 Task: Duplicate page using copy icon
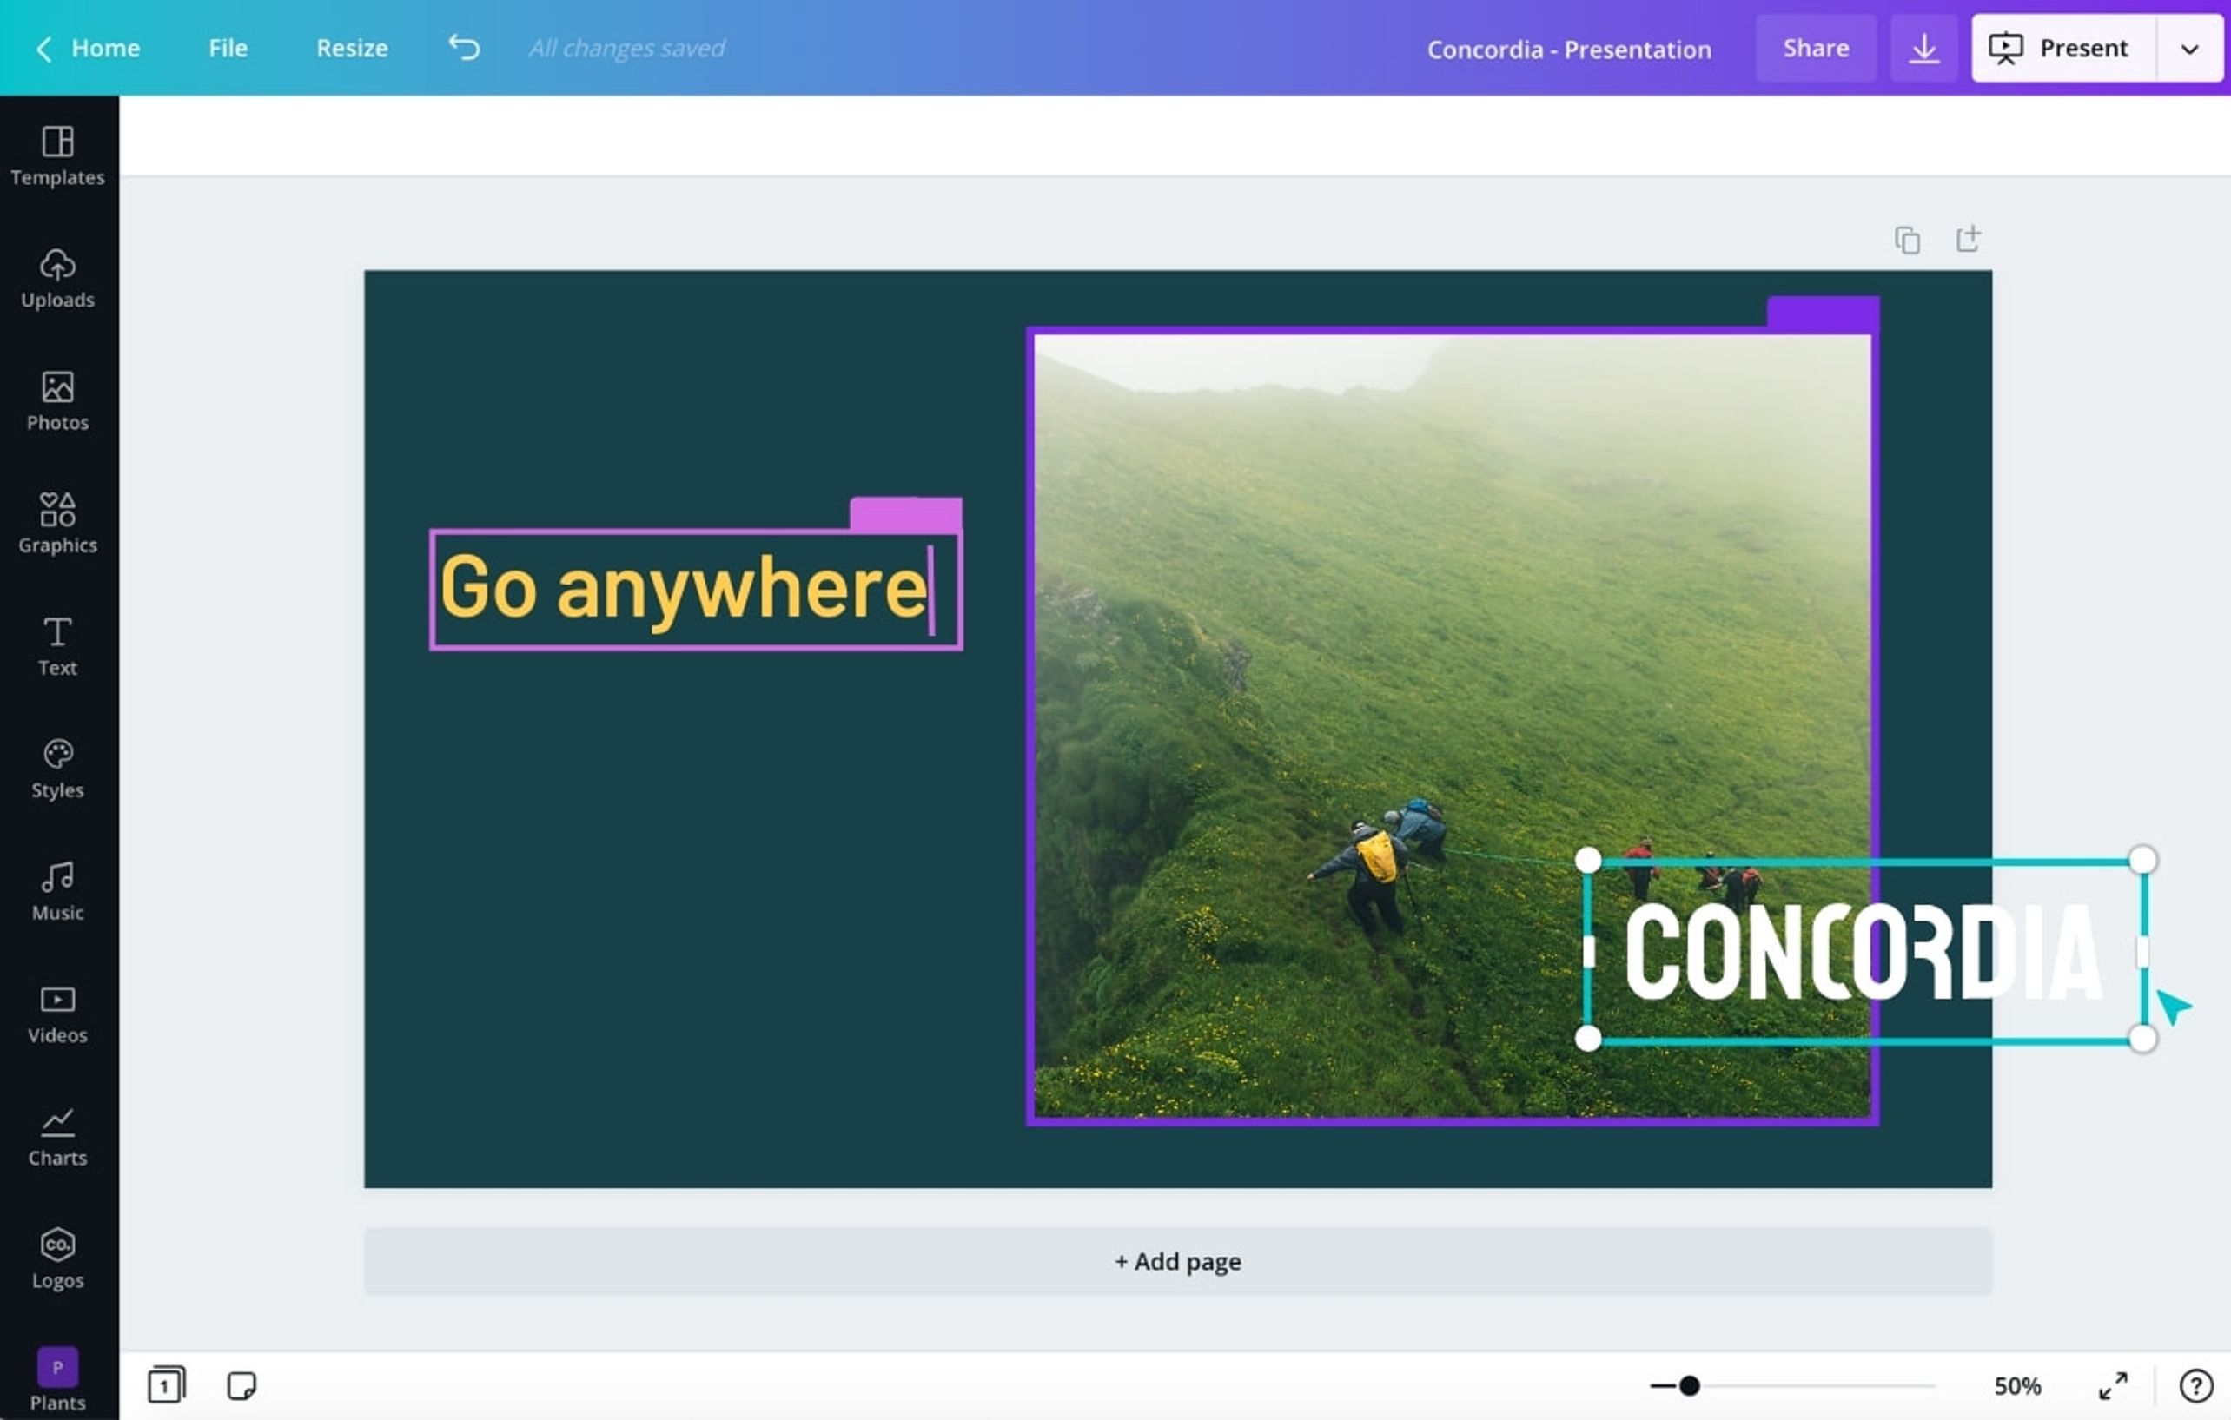point(1907,240)
